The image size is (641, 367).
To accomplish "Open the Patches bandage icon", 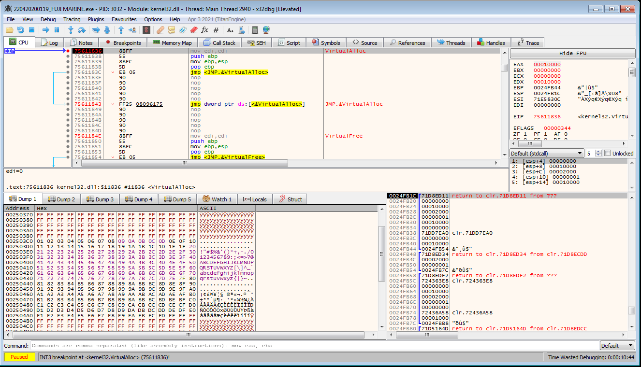I will click(160, 30).
